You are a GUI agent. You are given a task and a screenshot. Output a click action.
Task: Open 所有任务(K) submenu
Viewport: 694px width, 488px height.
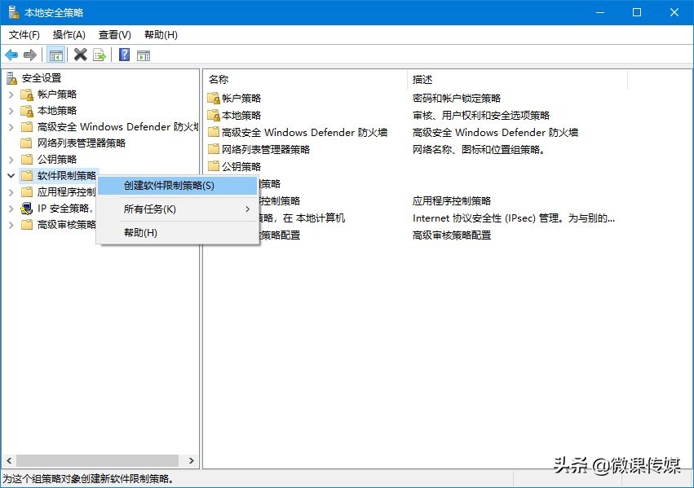click(178, 209)
